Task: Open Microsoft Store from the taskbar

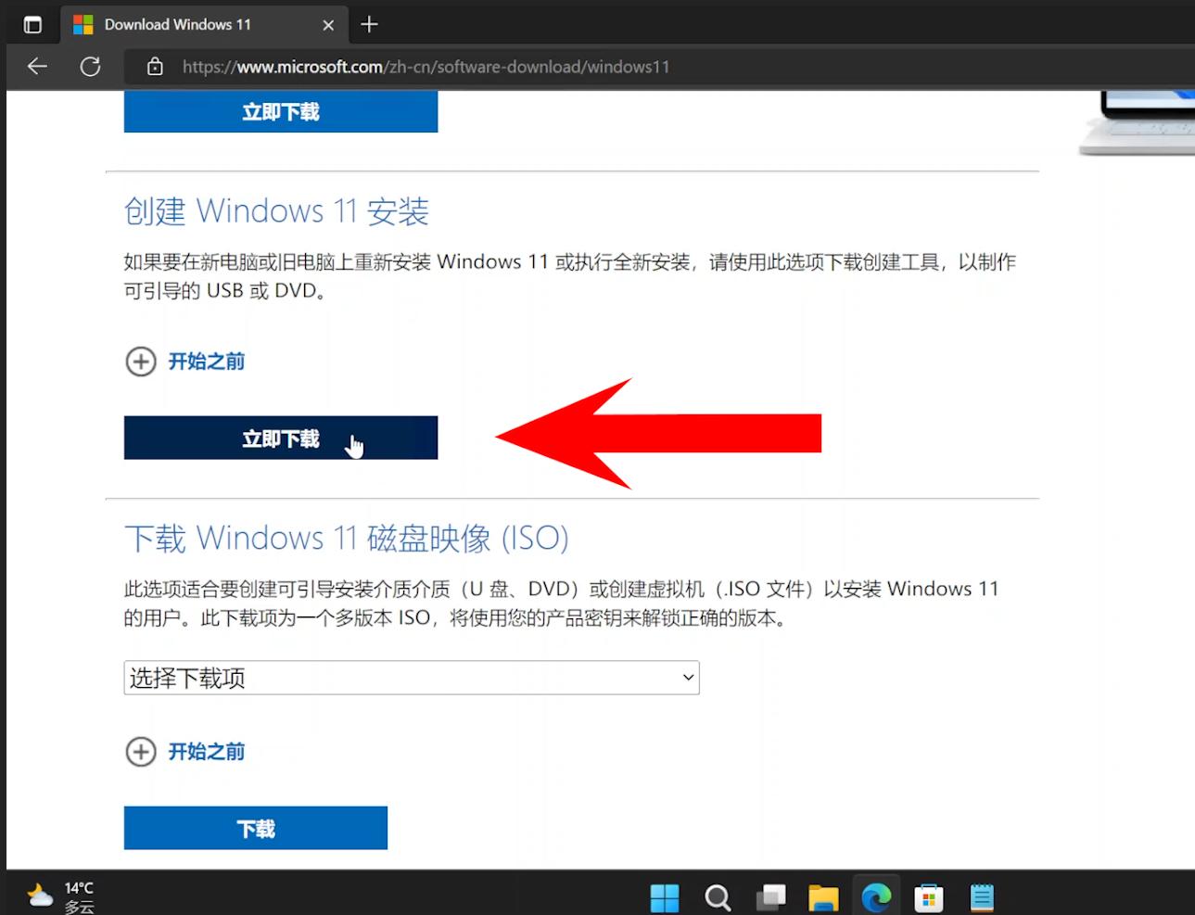Action: (x=928, y=896)
